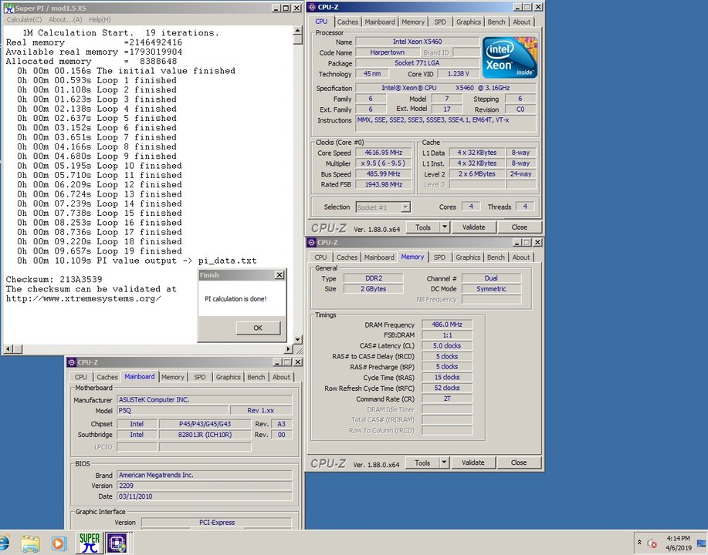The height and width of the screenshot is (555, 708).
Task: Click the Intel Xeon inside logo
Action: click(510, 58)
